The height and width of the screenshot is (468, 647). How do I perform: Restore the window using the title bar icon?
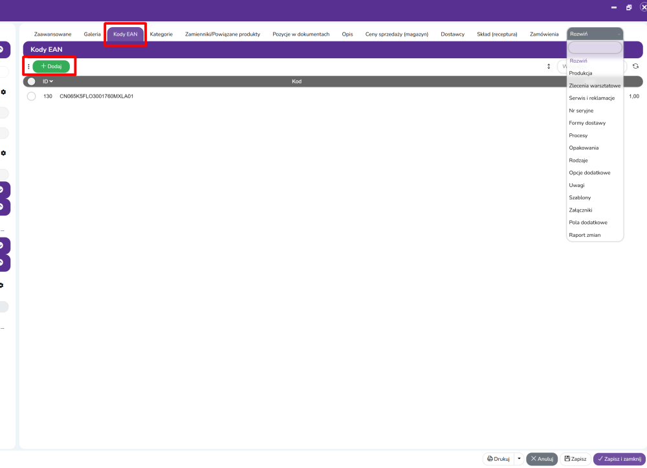coord(629,7)
